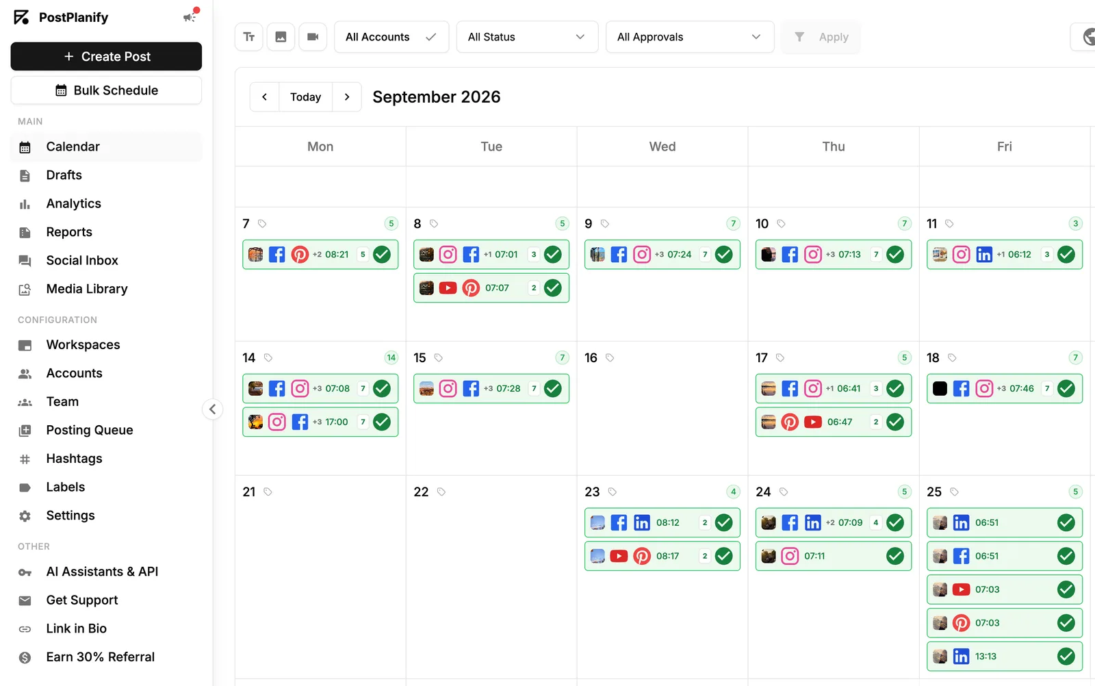Go to the previous month

[264, 97]
